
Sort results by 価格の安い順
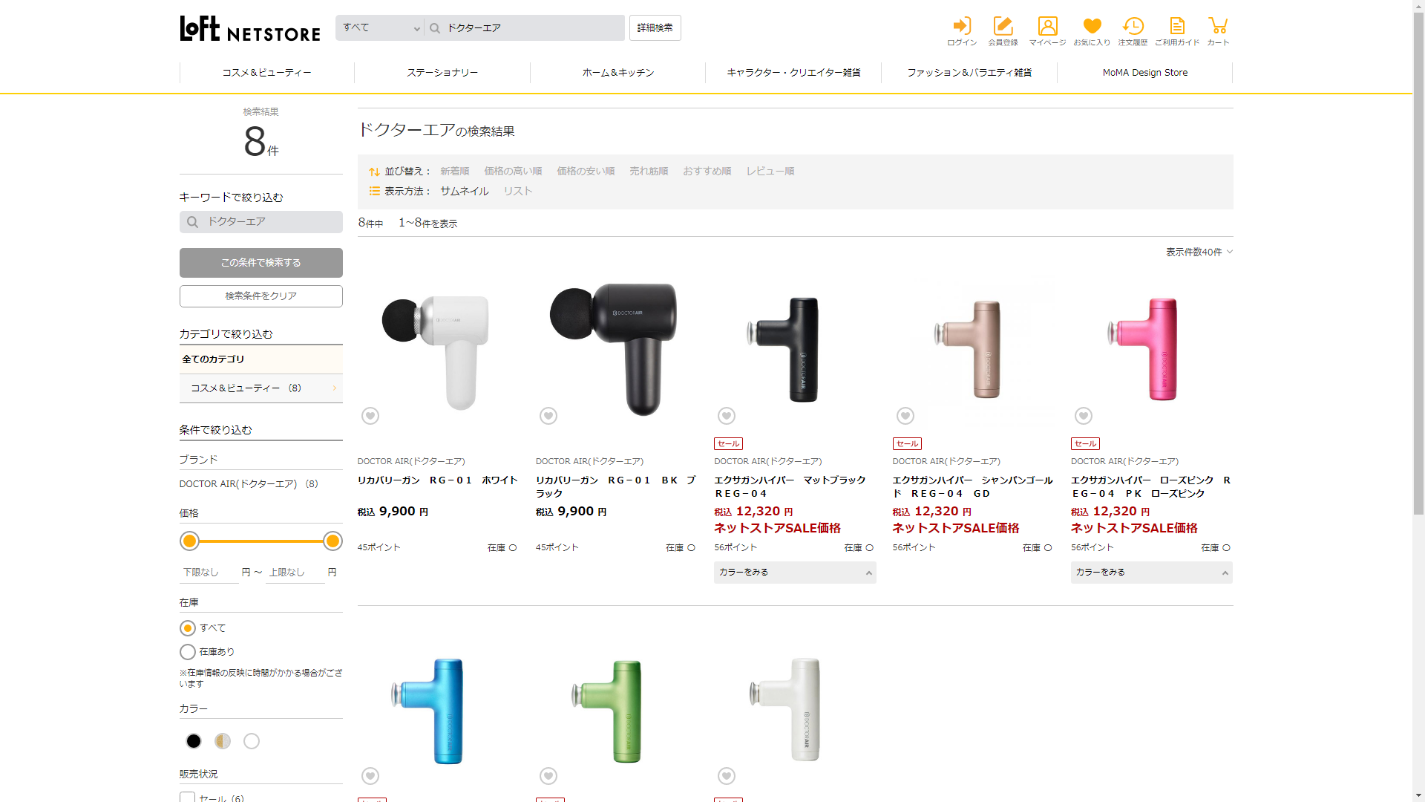tap(586, 172)
